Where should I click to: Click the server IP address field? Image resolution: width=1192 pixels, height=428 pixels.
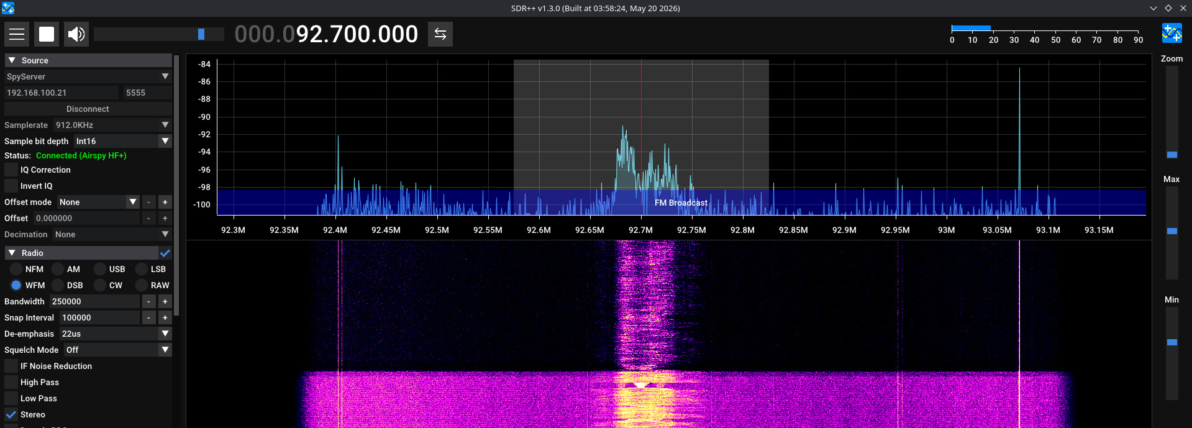pos(61,93)
